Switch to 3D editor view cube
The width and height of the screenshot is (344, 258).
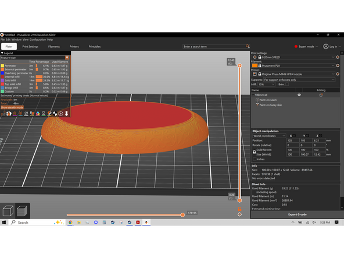pos(8,211)
